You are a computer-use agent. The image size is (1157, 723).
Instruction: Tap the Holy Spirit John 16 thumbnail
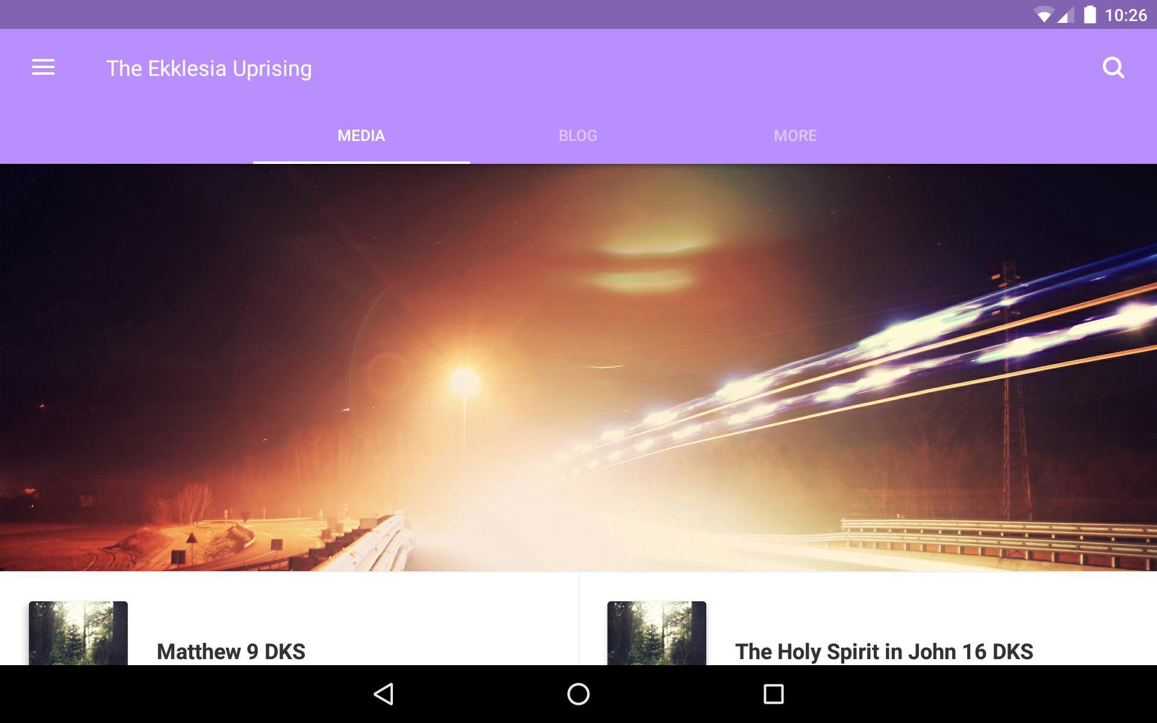click(657, 633)
